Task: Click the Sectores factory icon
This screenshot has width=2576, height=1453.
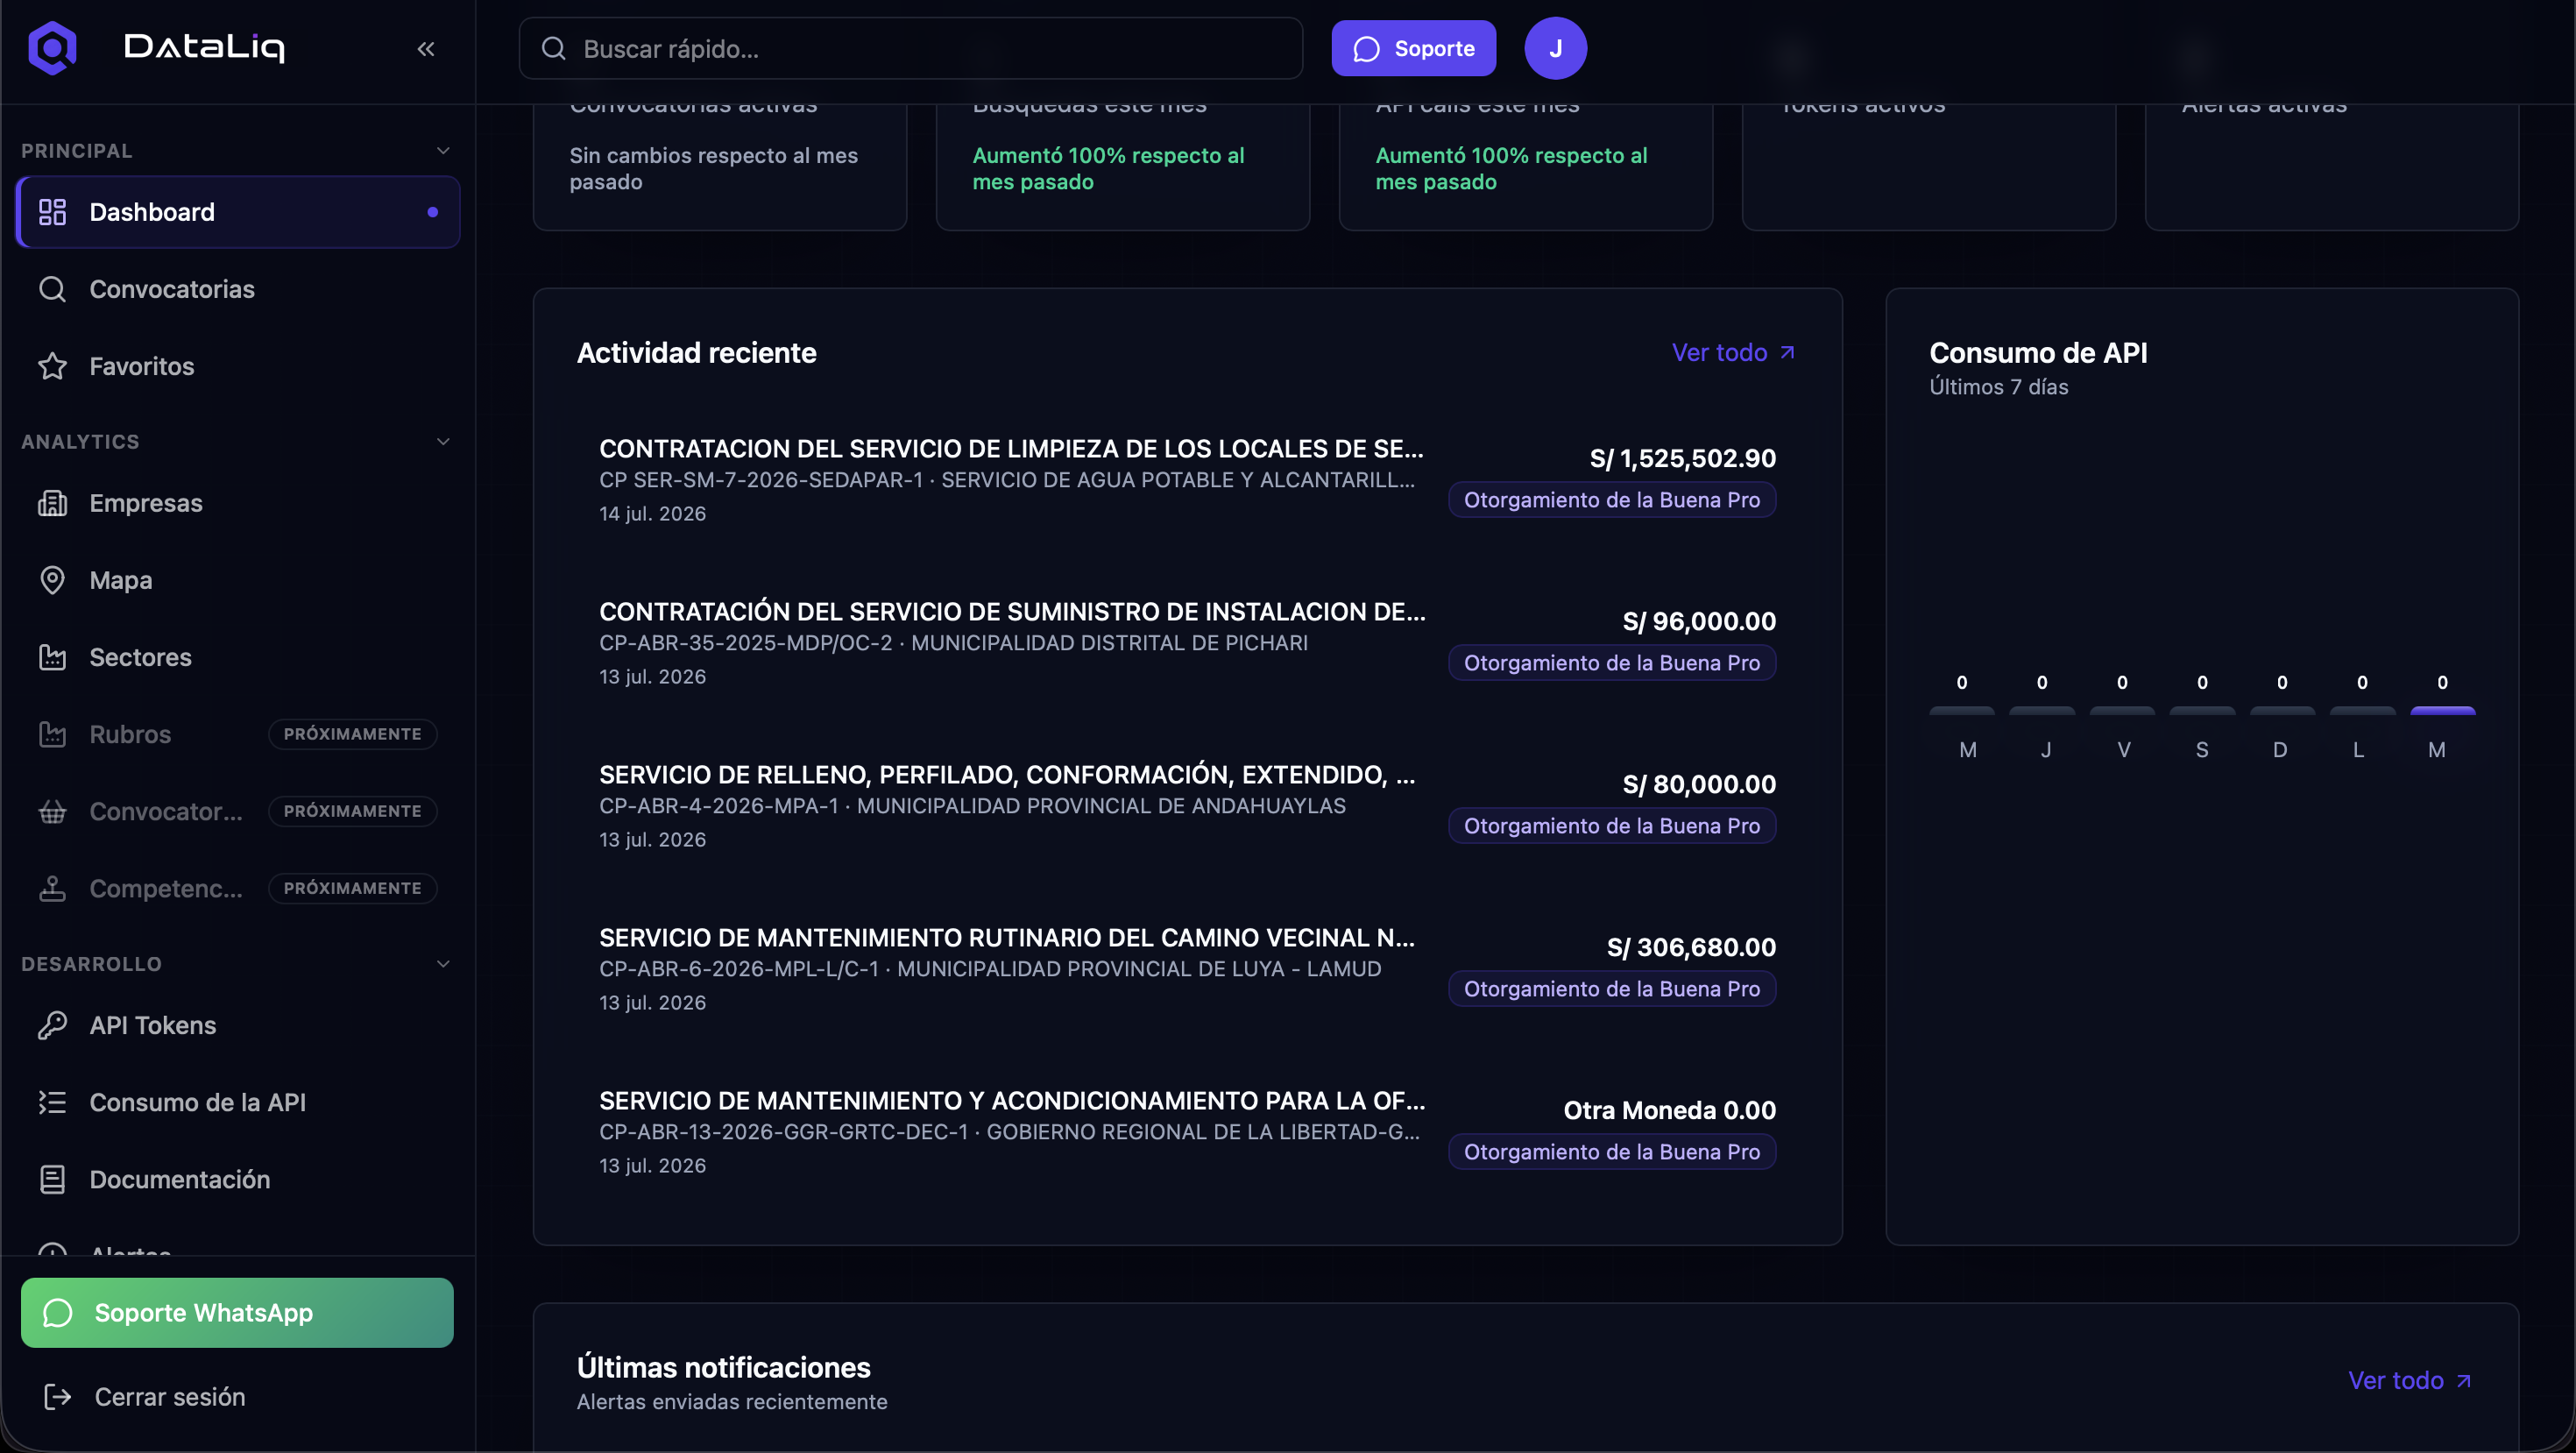Action: pos(52,657)
